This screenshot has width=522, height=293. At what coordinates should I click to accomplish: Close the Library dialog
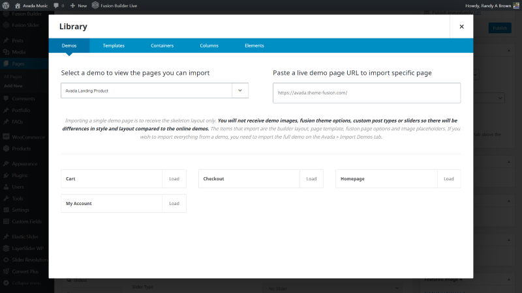point(461,27)
